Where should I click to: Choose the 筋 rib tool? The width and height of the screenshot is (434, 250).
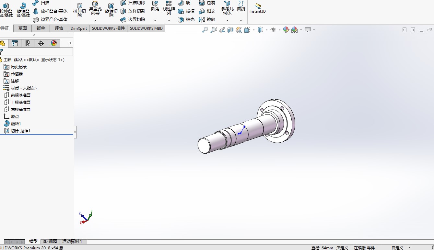coord(184,3)
